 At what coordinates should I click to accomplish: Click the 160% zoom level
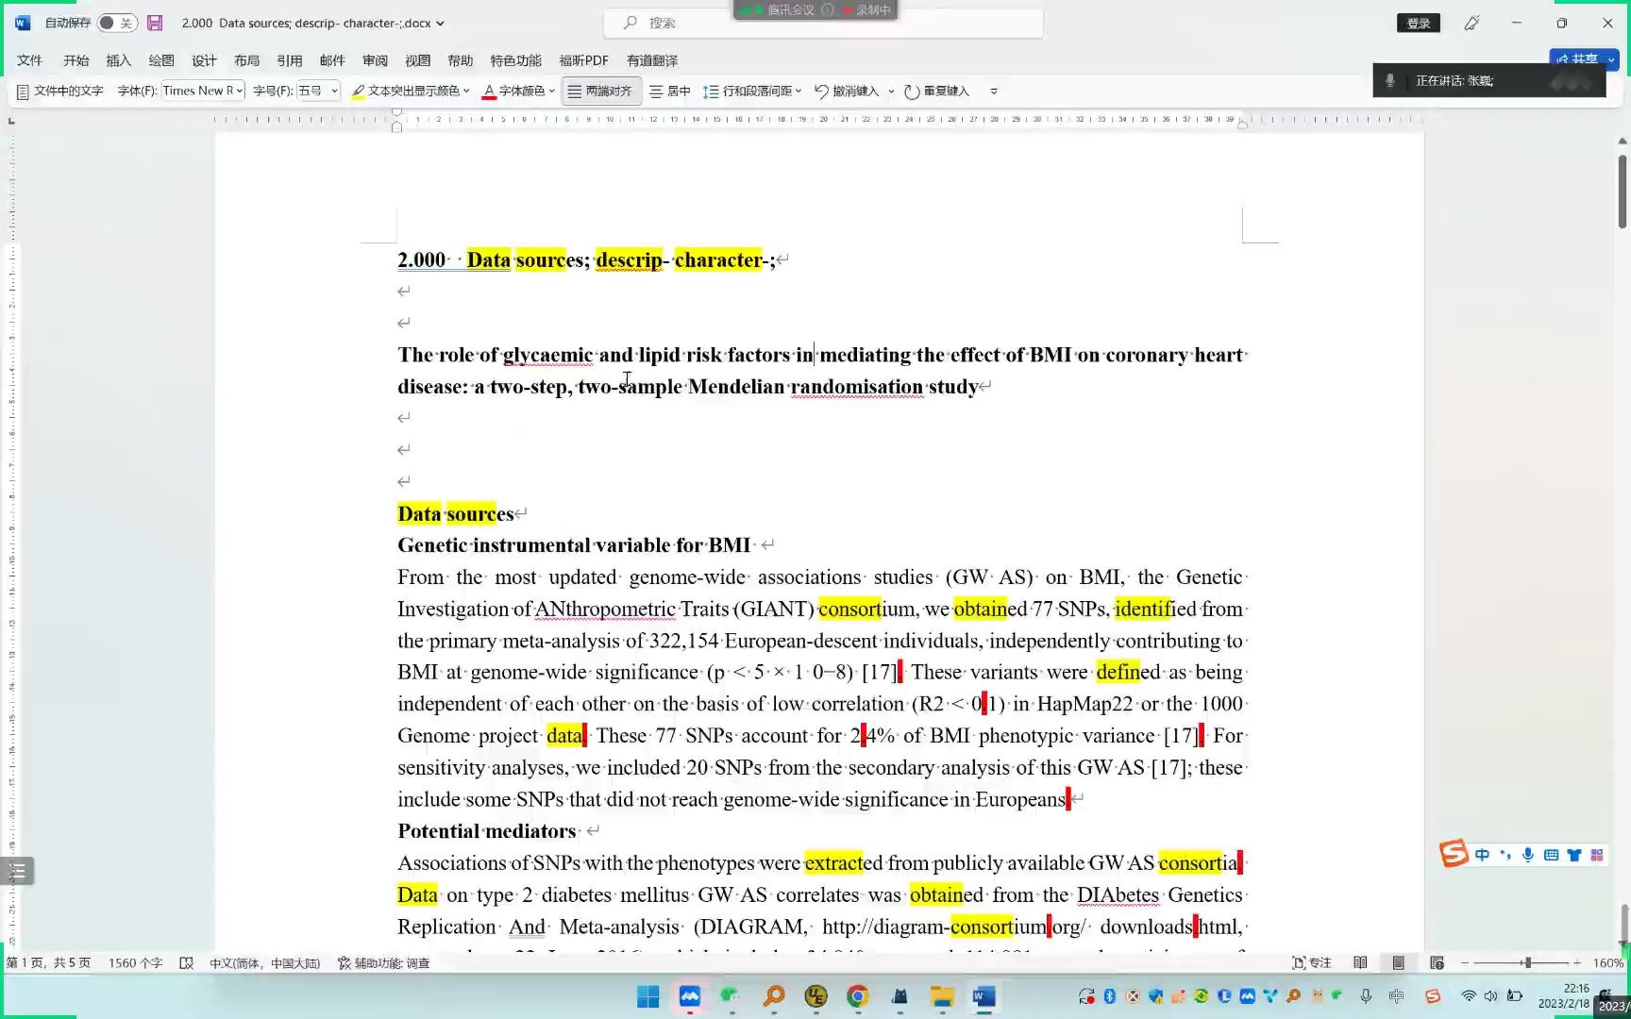click(1608, 963)
